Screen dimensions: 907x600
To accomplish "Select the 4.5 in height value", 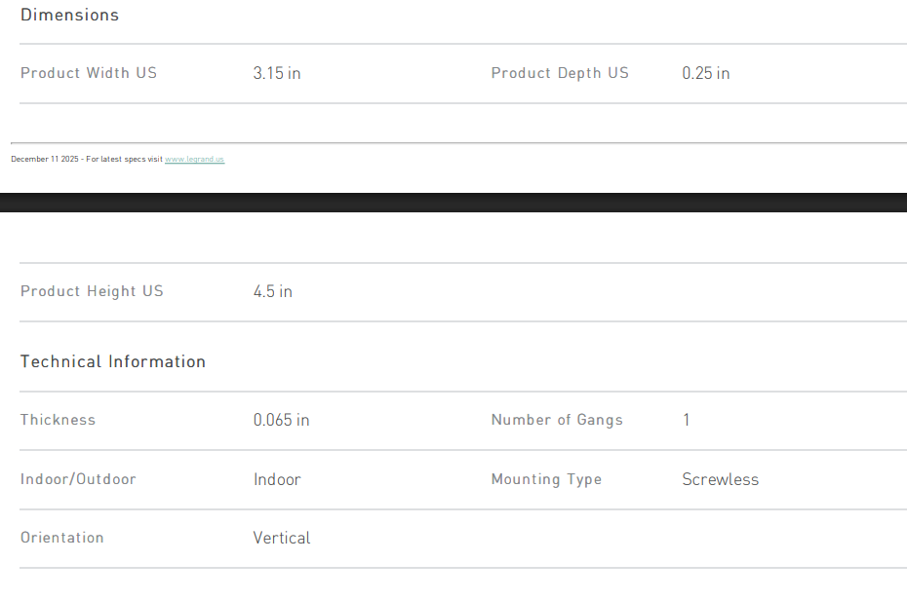I will point(273,291).
